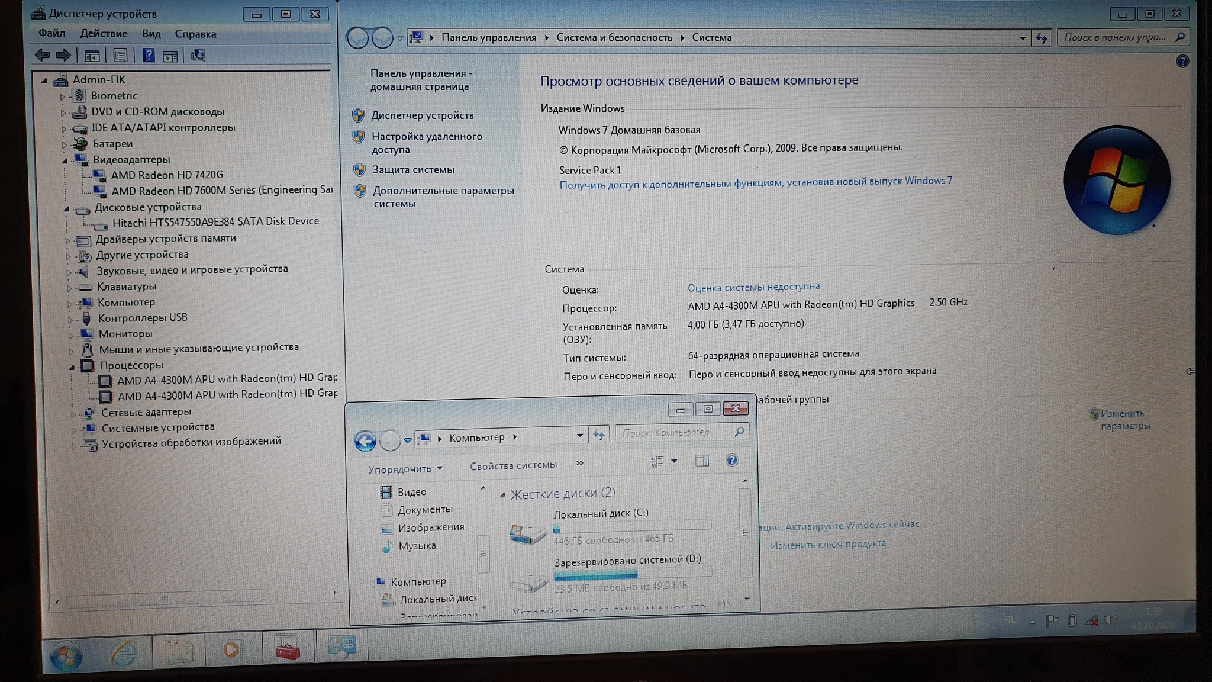The width and height of the screenshot is (1212, 682).
Task: Open the Действие menu
Action: (x=104, y=34)
